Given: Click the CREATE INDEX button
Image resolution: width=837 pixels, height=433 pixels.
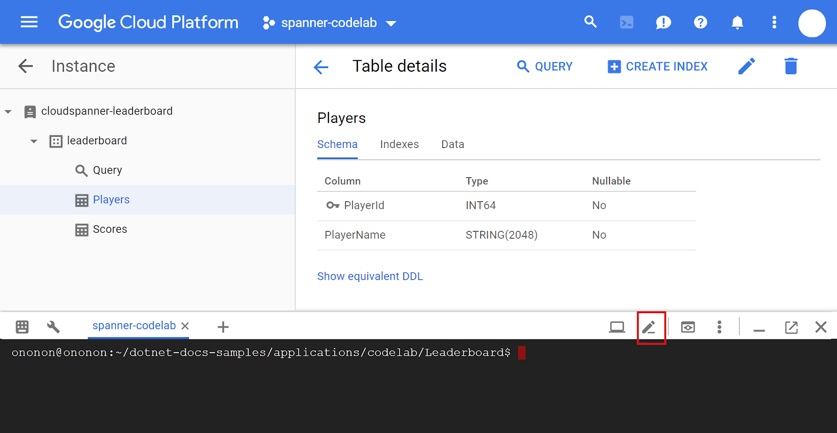Looking at the screenshot, I should point(657,66).
